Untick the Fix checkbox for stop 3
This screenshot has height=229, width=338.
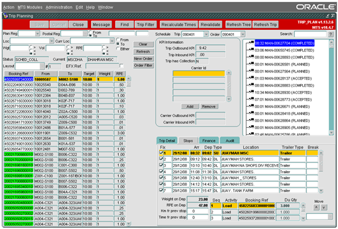161,165
